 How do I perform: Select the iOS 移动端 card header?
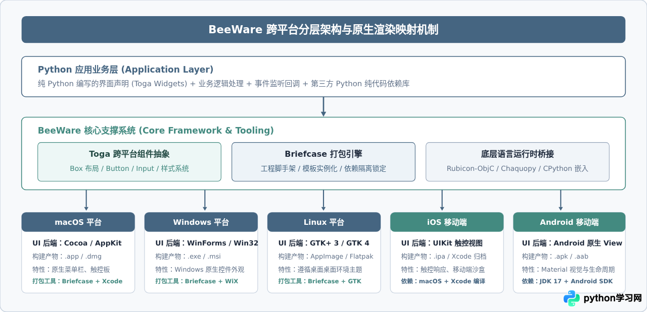(x=447, y=222)
